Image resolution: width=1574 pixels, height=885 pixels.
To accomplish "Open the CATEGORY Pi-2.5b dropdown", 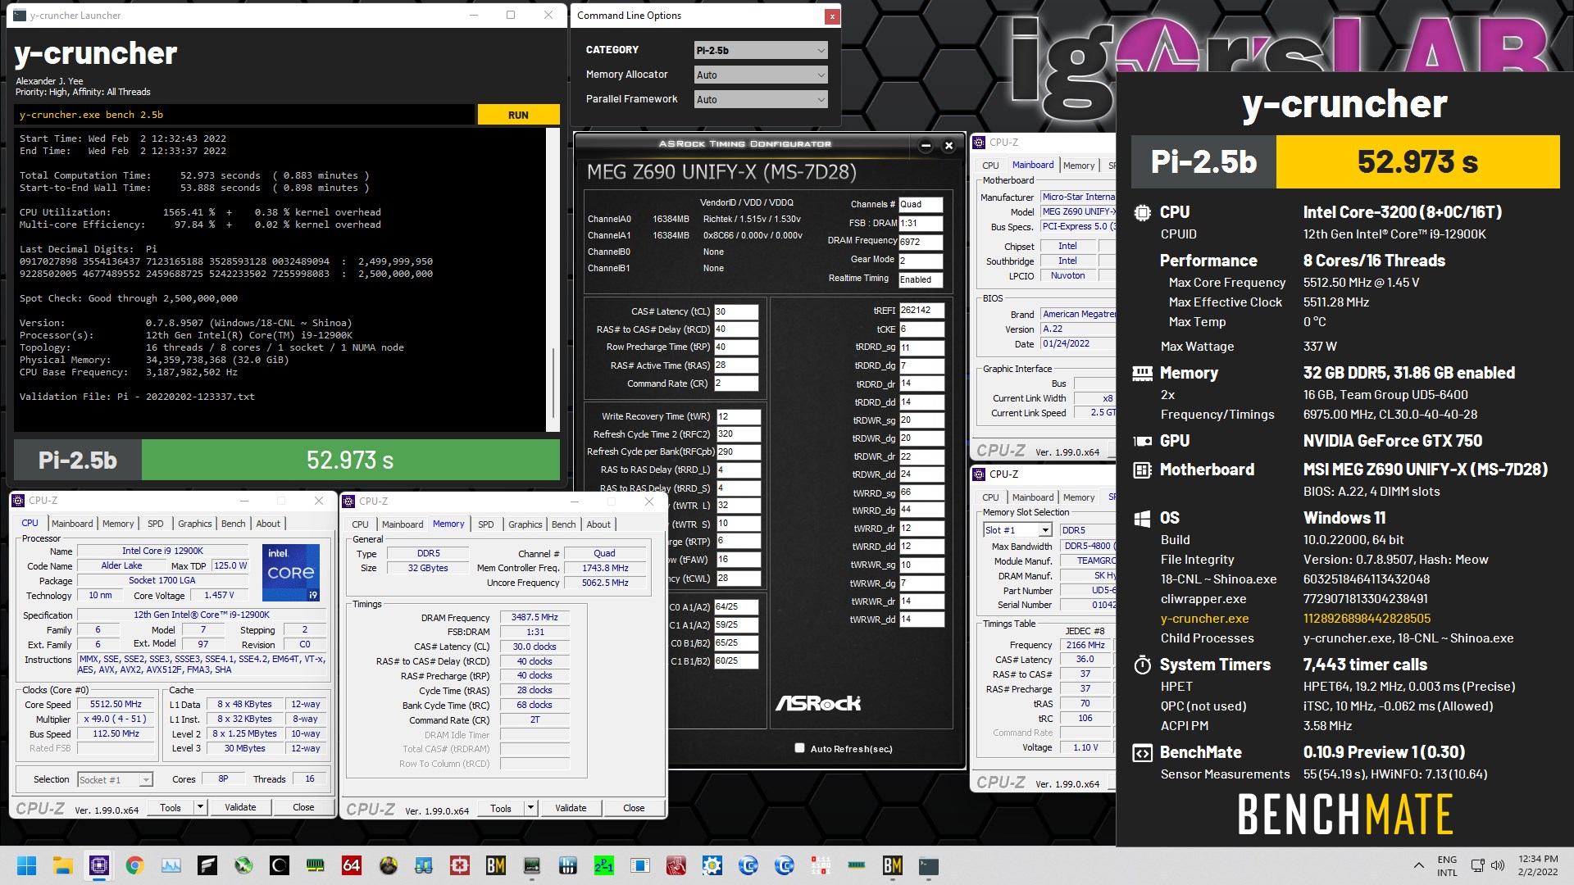I will click(x=760, y=50).
